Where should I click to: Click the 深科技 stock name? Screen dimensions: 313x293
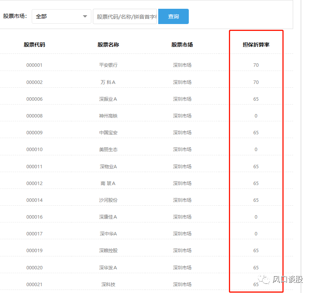pyautogui.click(x=107, y=284)
